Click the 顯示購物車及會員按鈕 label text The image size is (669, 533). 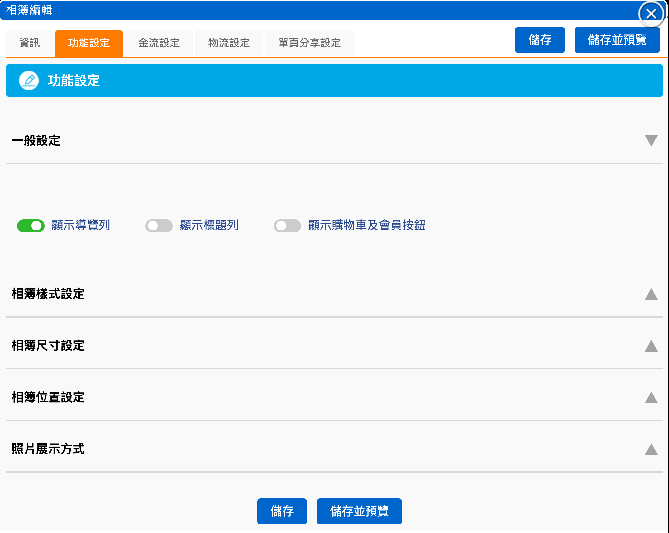(367, 225)
